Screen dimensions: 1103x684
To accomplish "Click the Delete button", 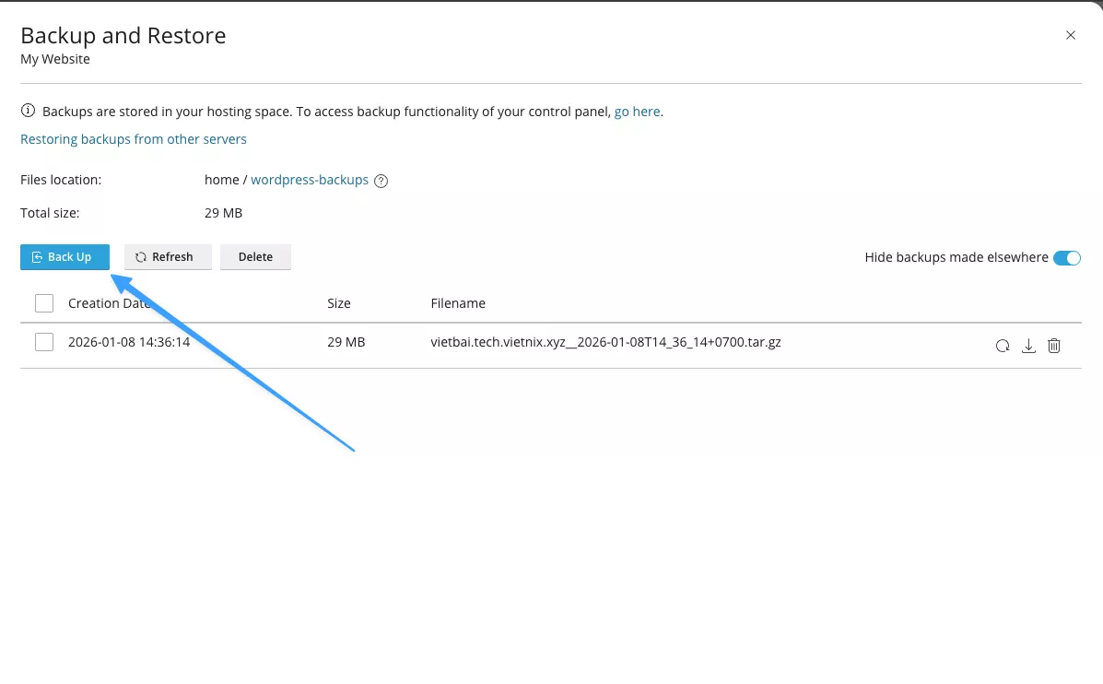I will click(255, 256).
